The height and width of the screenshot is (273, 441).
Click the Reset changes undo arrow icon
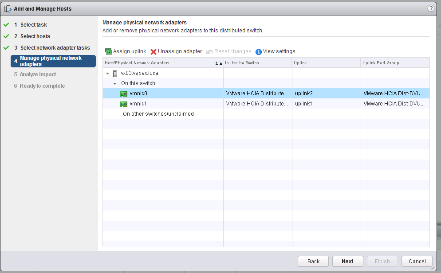pos(209,52)
